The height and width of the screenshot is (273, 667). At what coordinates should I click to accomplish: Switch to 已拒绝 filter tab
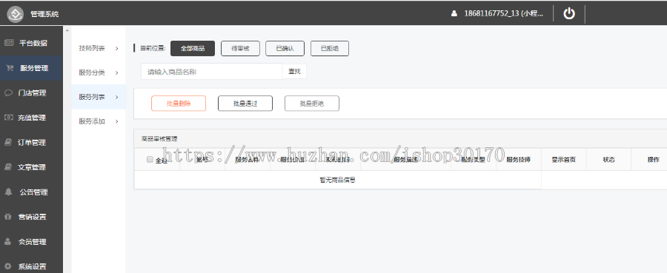[x=330, y=48]
